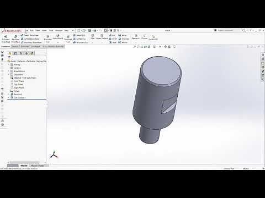
Task: Expand the Revolve1 feature
Action: pyautogui.click(x=8, y=95)
